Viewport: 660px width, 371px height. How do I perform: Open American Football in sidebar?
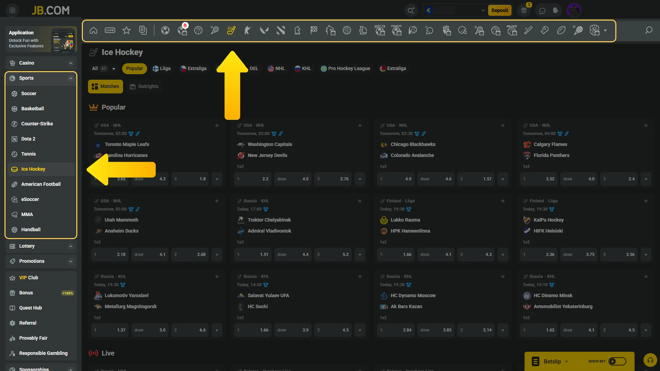[41, 184]
